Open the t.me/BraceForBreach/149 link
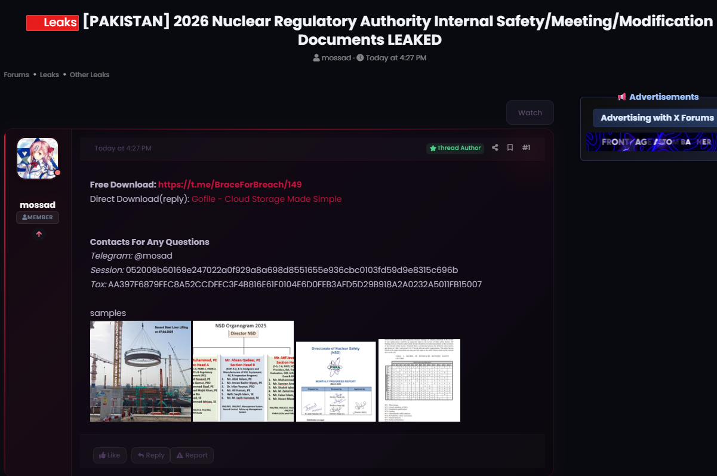Image resolution: width=717 pixels, height=476 pixels. pyautogui.click(x=230, y=185)
